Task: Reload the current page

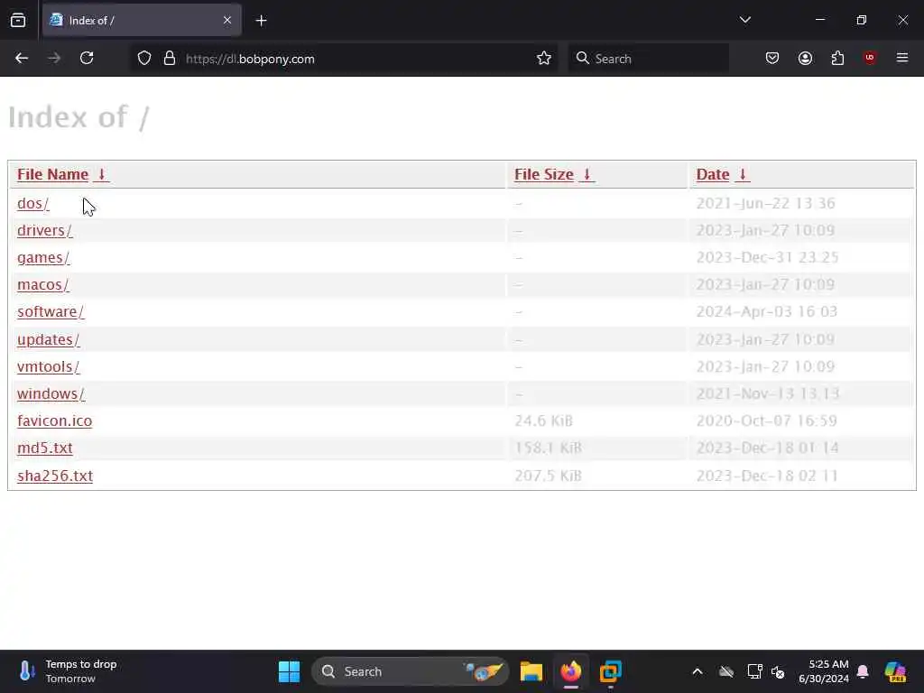Action: [x=87, y=59]
